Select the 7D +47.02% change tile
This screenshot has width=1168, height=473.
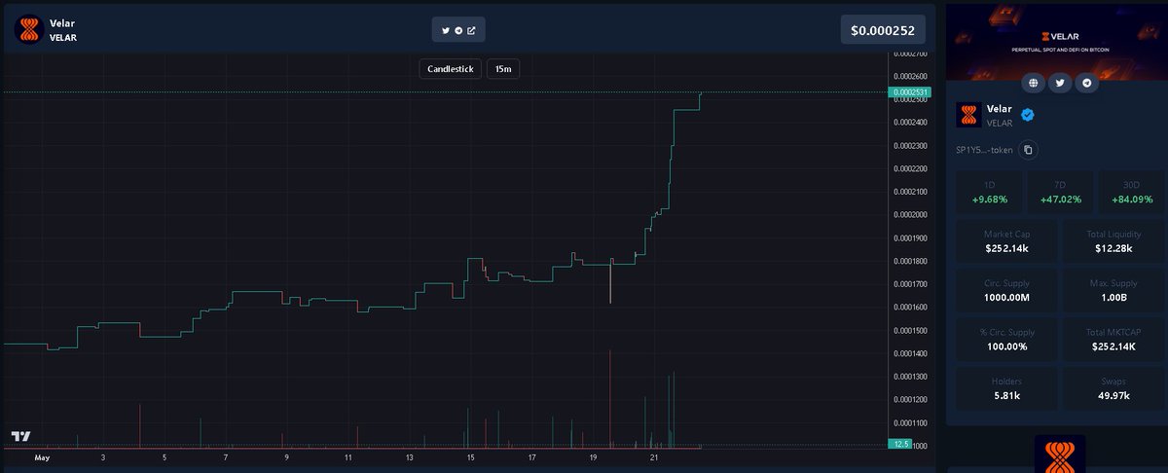[x=1060, y=193]
